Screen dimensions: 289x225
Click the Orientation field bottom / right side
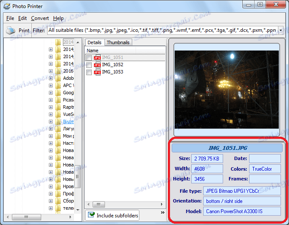pos(242,201)
